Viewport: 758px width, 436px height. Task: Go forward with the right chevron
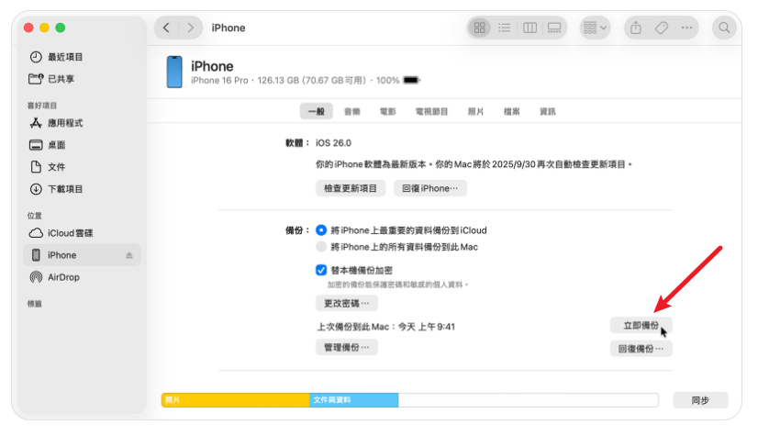(190, 28)
